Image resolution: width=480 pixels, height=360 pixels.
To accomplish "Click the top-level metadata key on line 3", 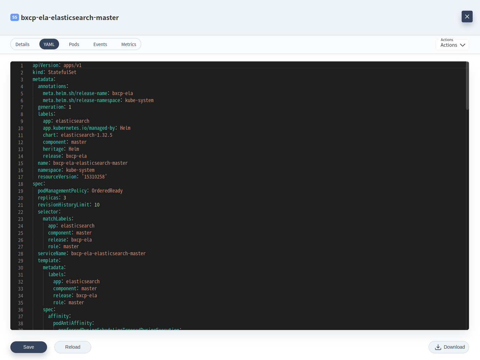I will [43, 79].
